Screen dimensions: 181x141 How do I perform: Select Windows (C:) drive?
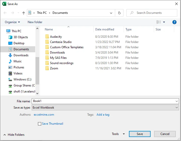coord(22,79)
